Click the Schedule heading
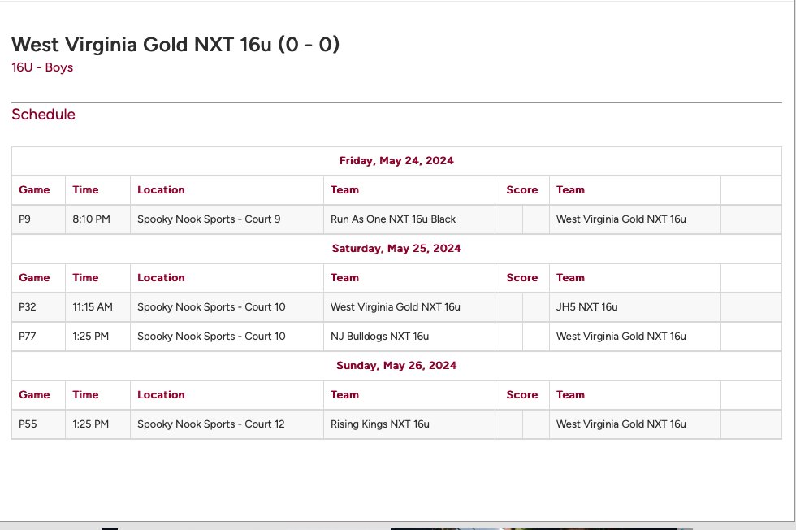 [43, 115]
